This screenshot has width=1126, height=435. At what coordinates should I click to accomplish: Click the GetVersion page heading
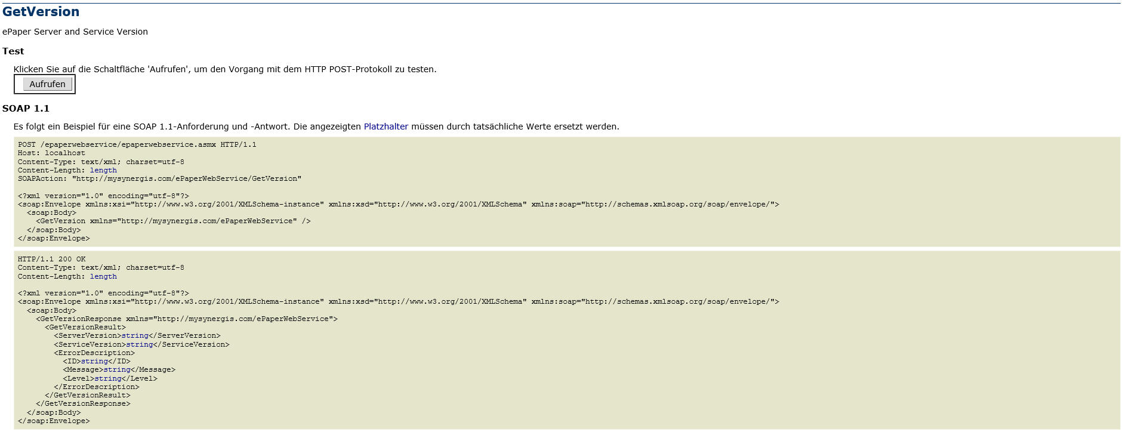[41, 12]
